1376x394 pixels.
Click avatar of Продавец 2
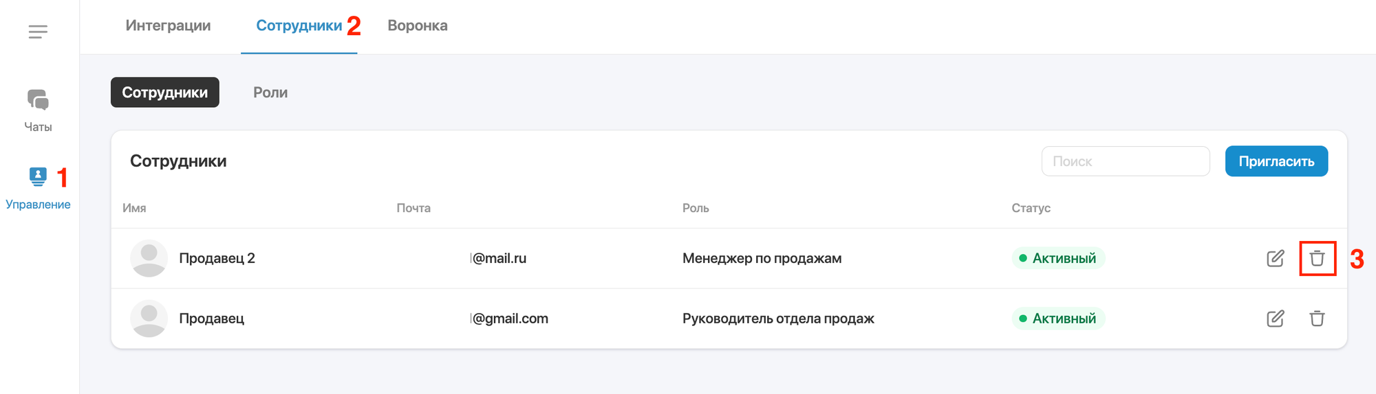click(x=149, y=258)
